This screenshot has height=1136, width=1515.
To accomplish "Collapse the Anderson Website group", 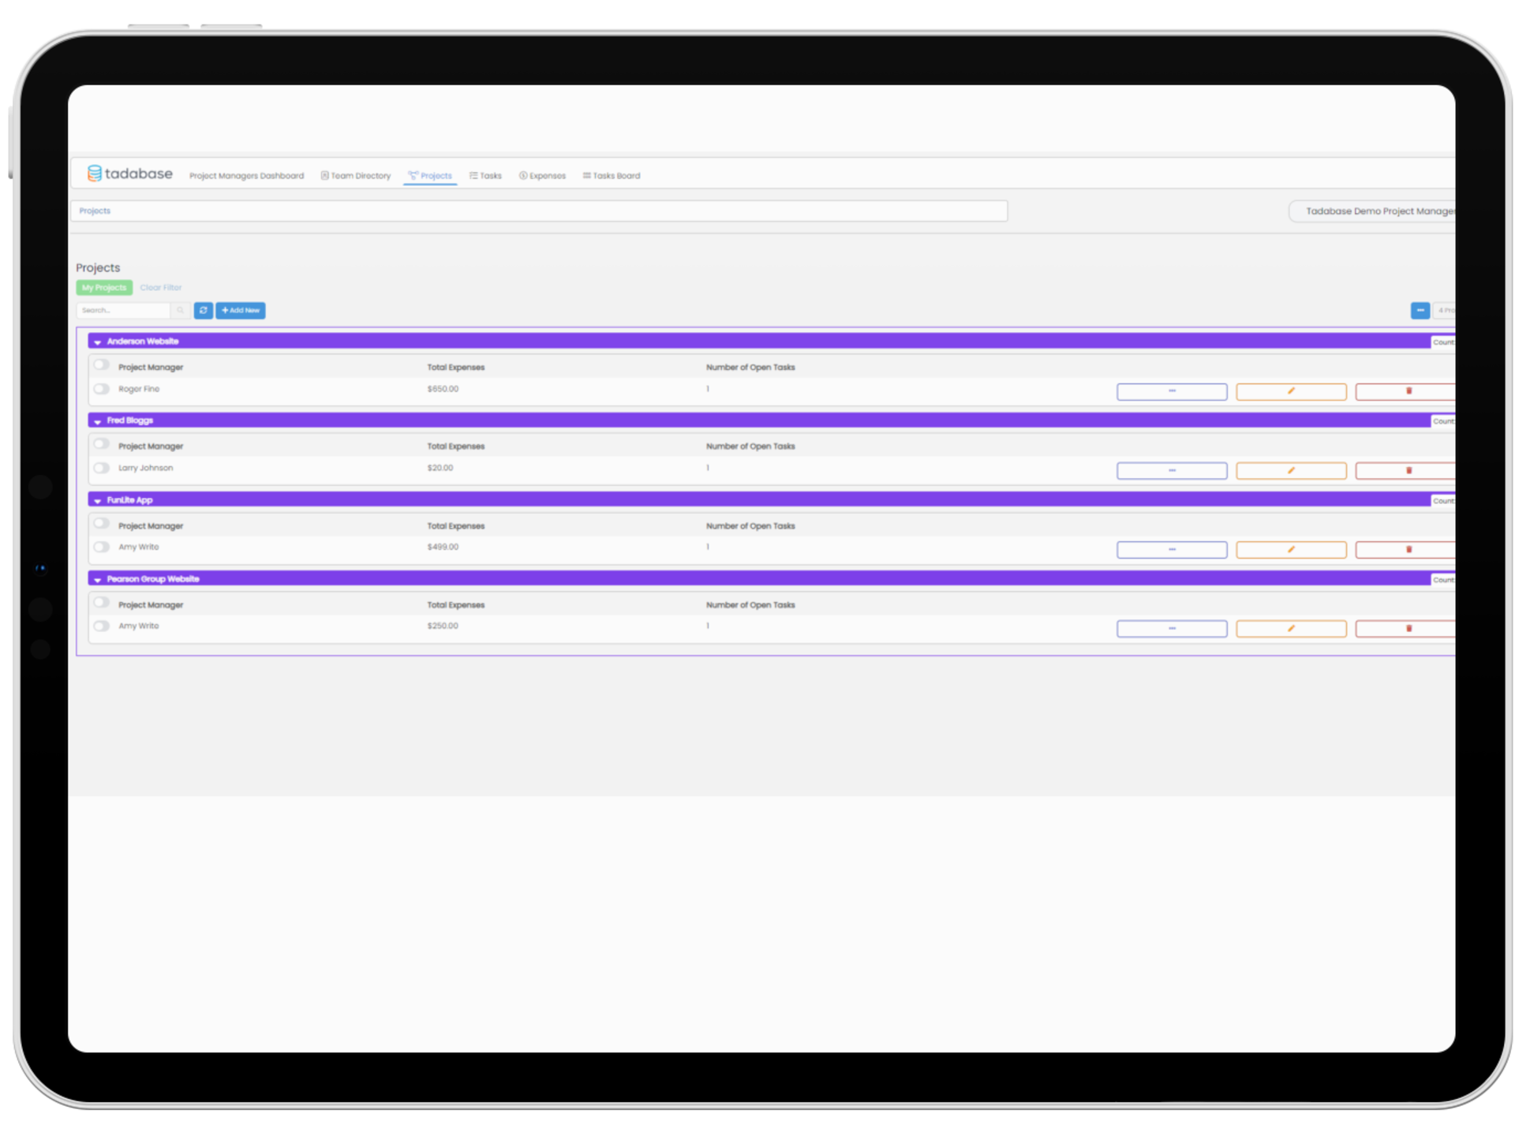I will [98, 342].
